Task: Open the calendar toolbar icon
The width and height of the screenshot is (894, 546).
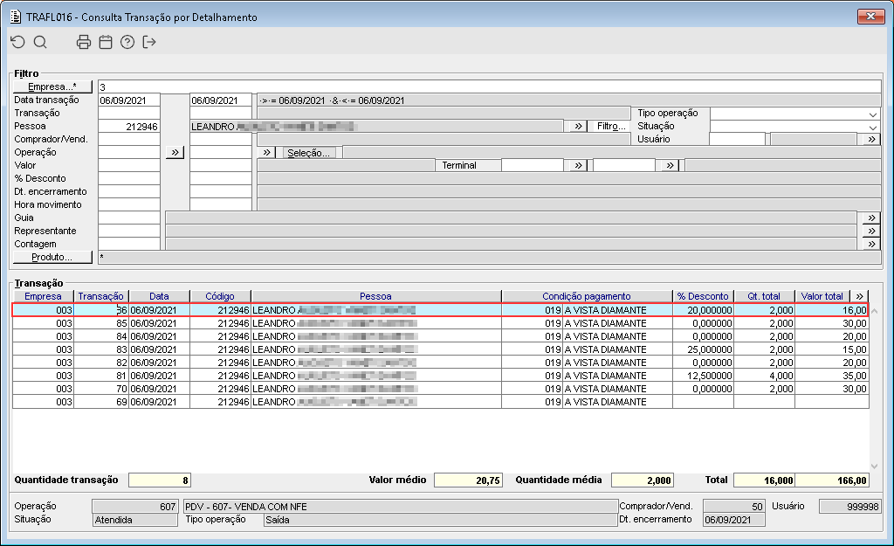Action: point(106,42)
